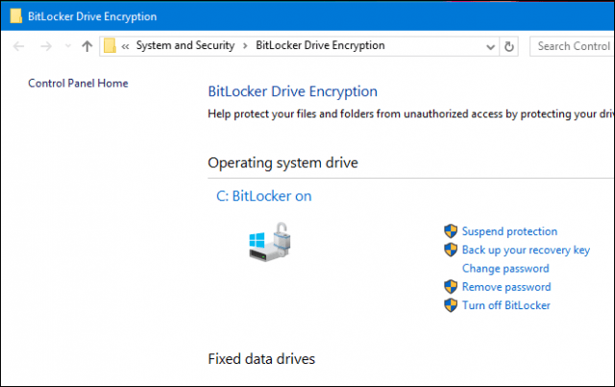Screen dimensions: 615x387
Task: Click the folder icon in address bar
Action: click(x=110, y=46)
